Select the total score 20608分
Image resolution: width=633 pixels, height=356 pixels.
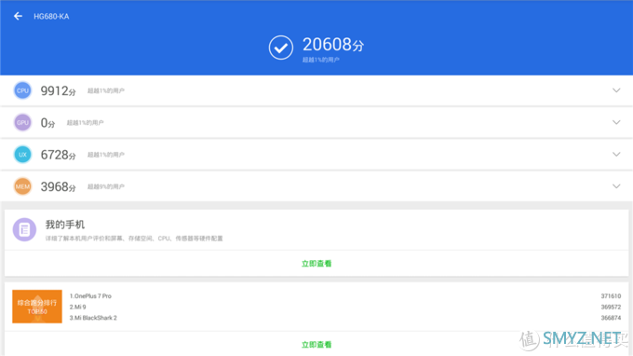pos(333,45)
